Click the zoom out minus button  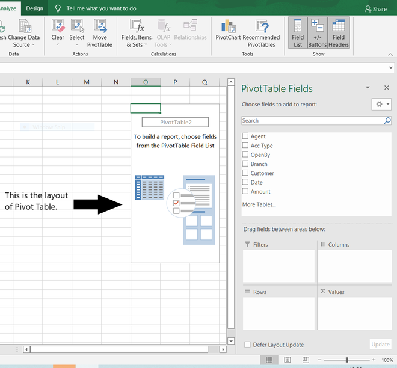click(319, 360)
